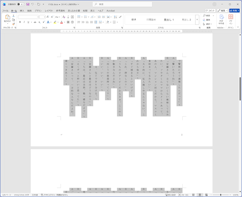The width and height of the screenshot is (242, 197).
Task: Click the Paste (貼り付け) clipboard icon
Action: pyautogui.click(x=7, y=18)
